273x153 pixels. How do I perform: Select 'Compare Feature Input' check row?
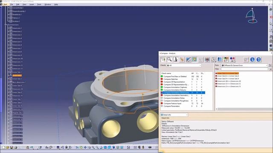click(x=183, y=103)
